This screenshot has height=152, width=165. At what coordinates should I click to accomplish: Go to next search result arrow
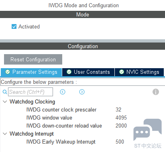(82, 92)
